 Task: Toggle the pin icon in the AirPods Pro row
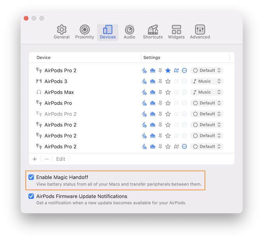[161, 103]
